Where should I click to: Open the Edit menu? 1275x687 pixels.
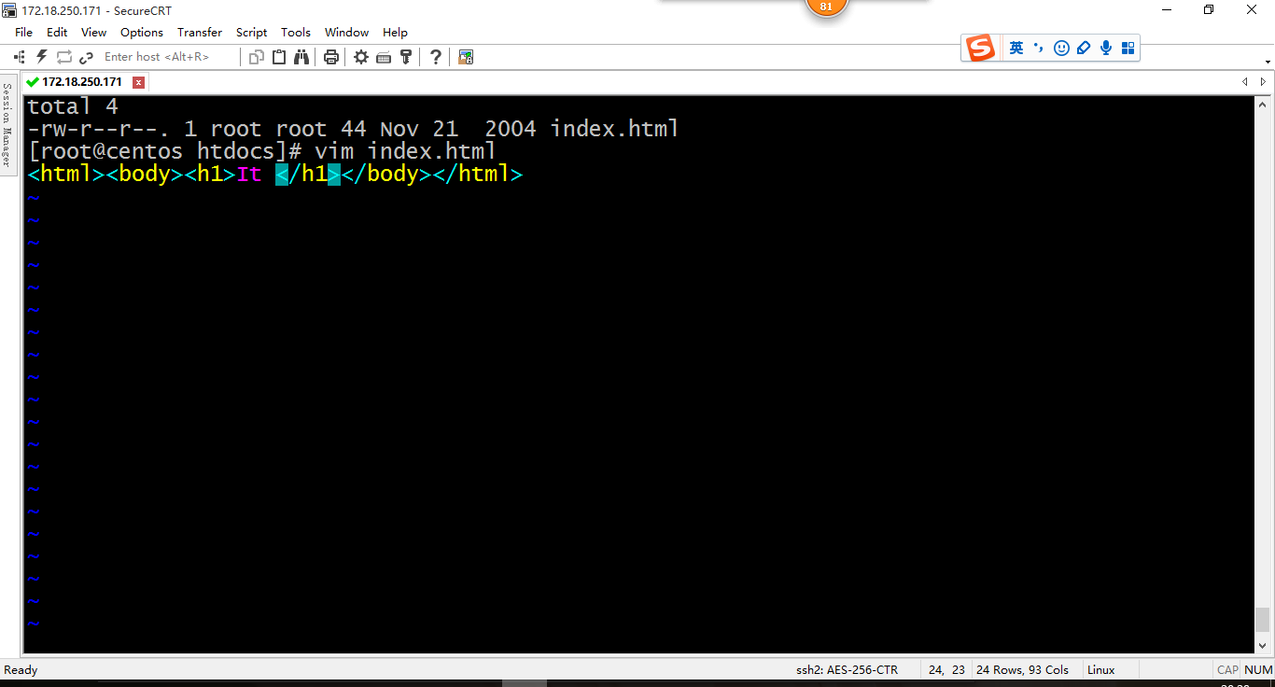point(57,32)
